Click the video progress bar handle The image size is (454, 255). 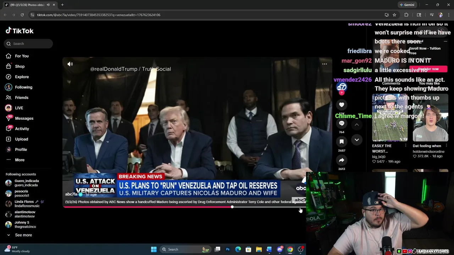click(x=232, y=207)
